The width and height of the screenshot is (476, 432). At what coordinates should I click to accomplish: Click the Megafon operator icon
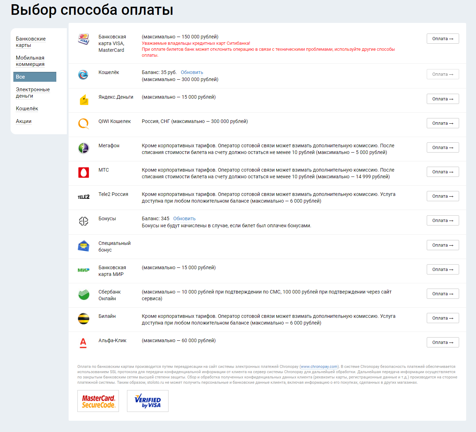pos(83,148)
